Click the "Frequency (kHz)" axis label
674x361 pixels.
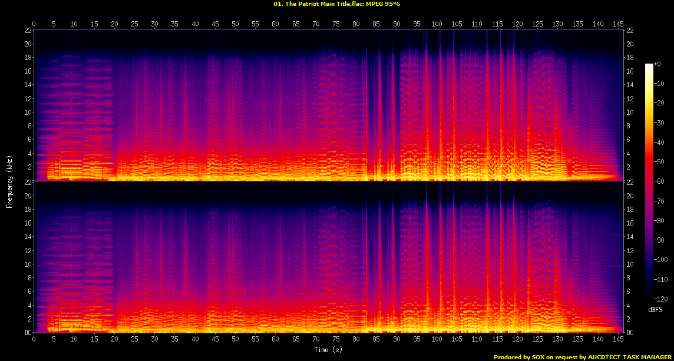(9, 181)
